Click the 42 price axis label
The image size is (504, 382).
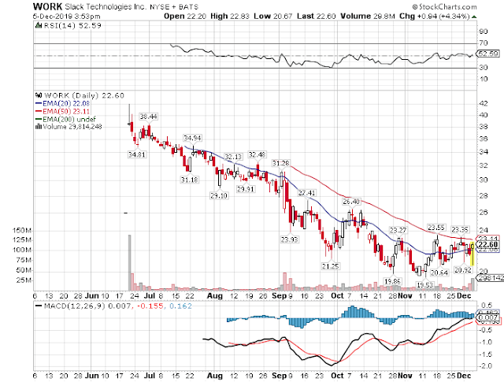click(x=484, y=103)
